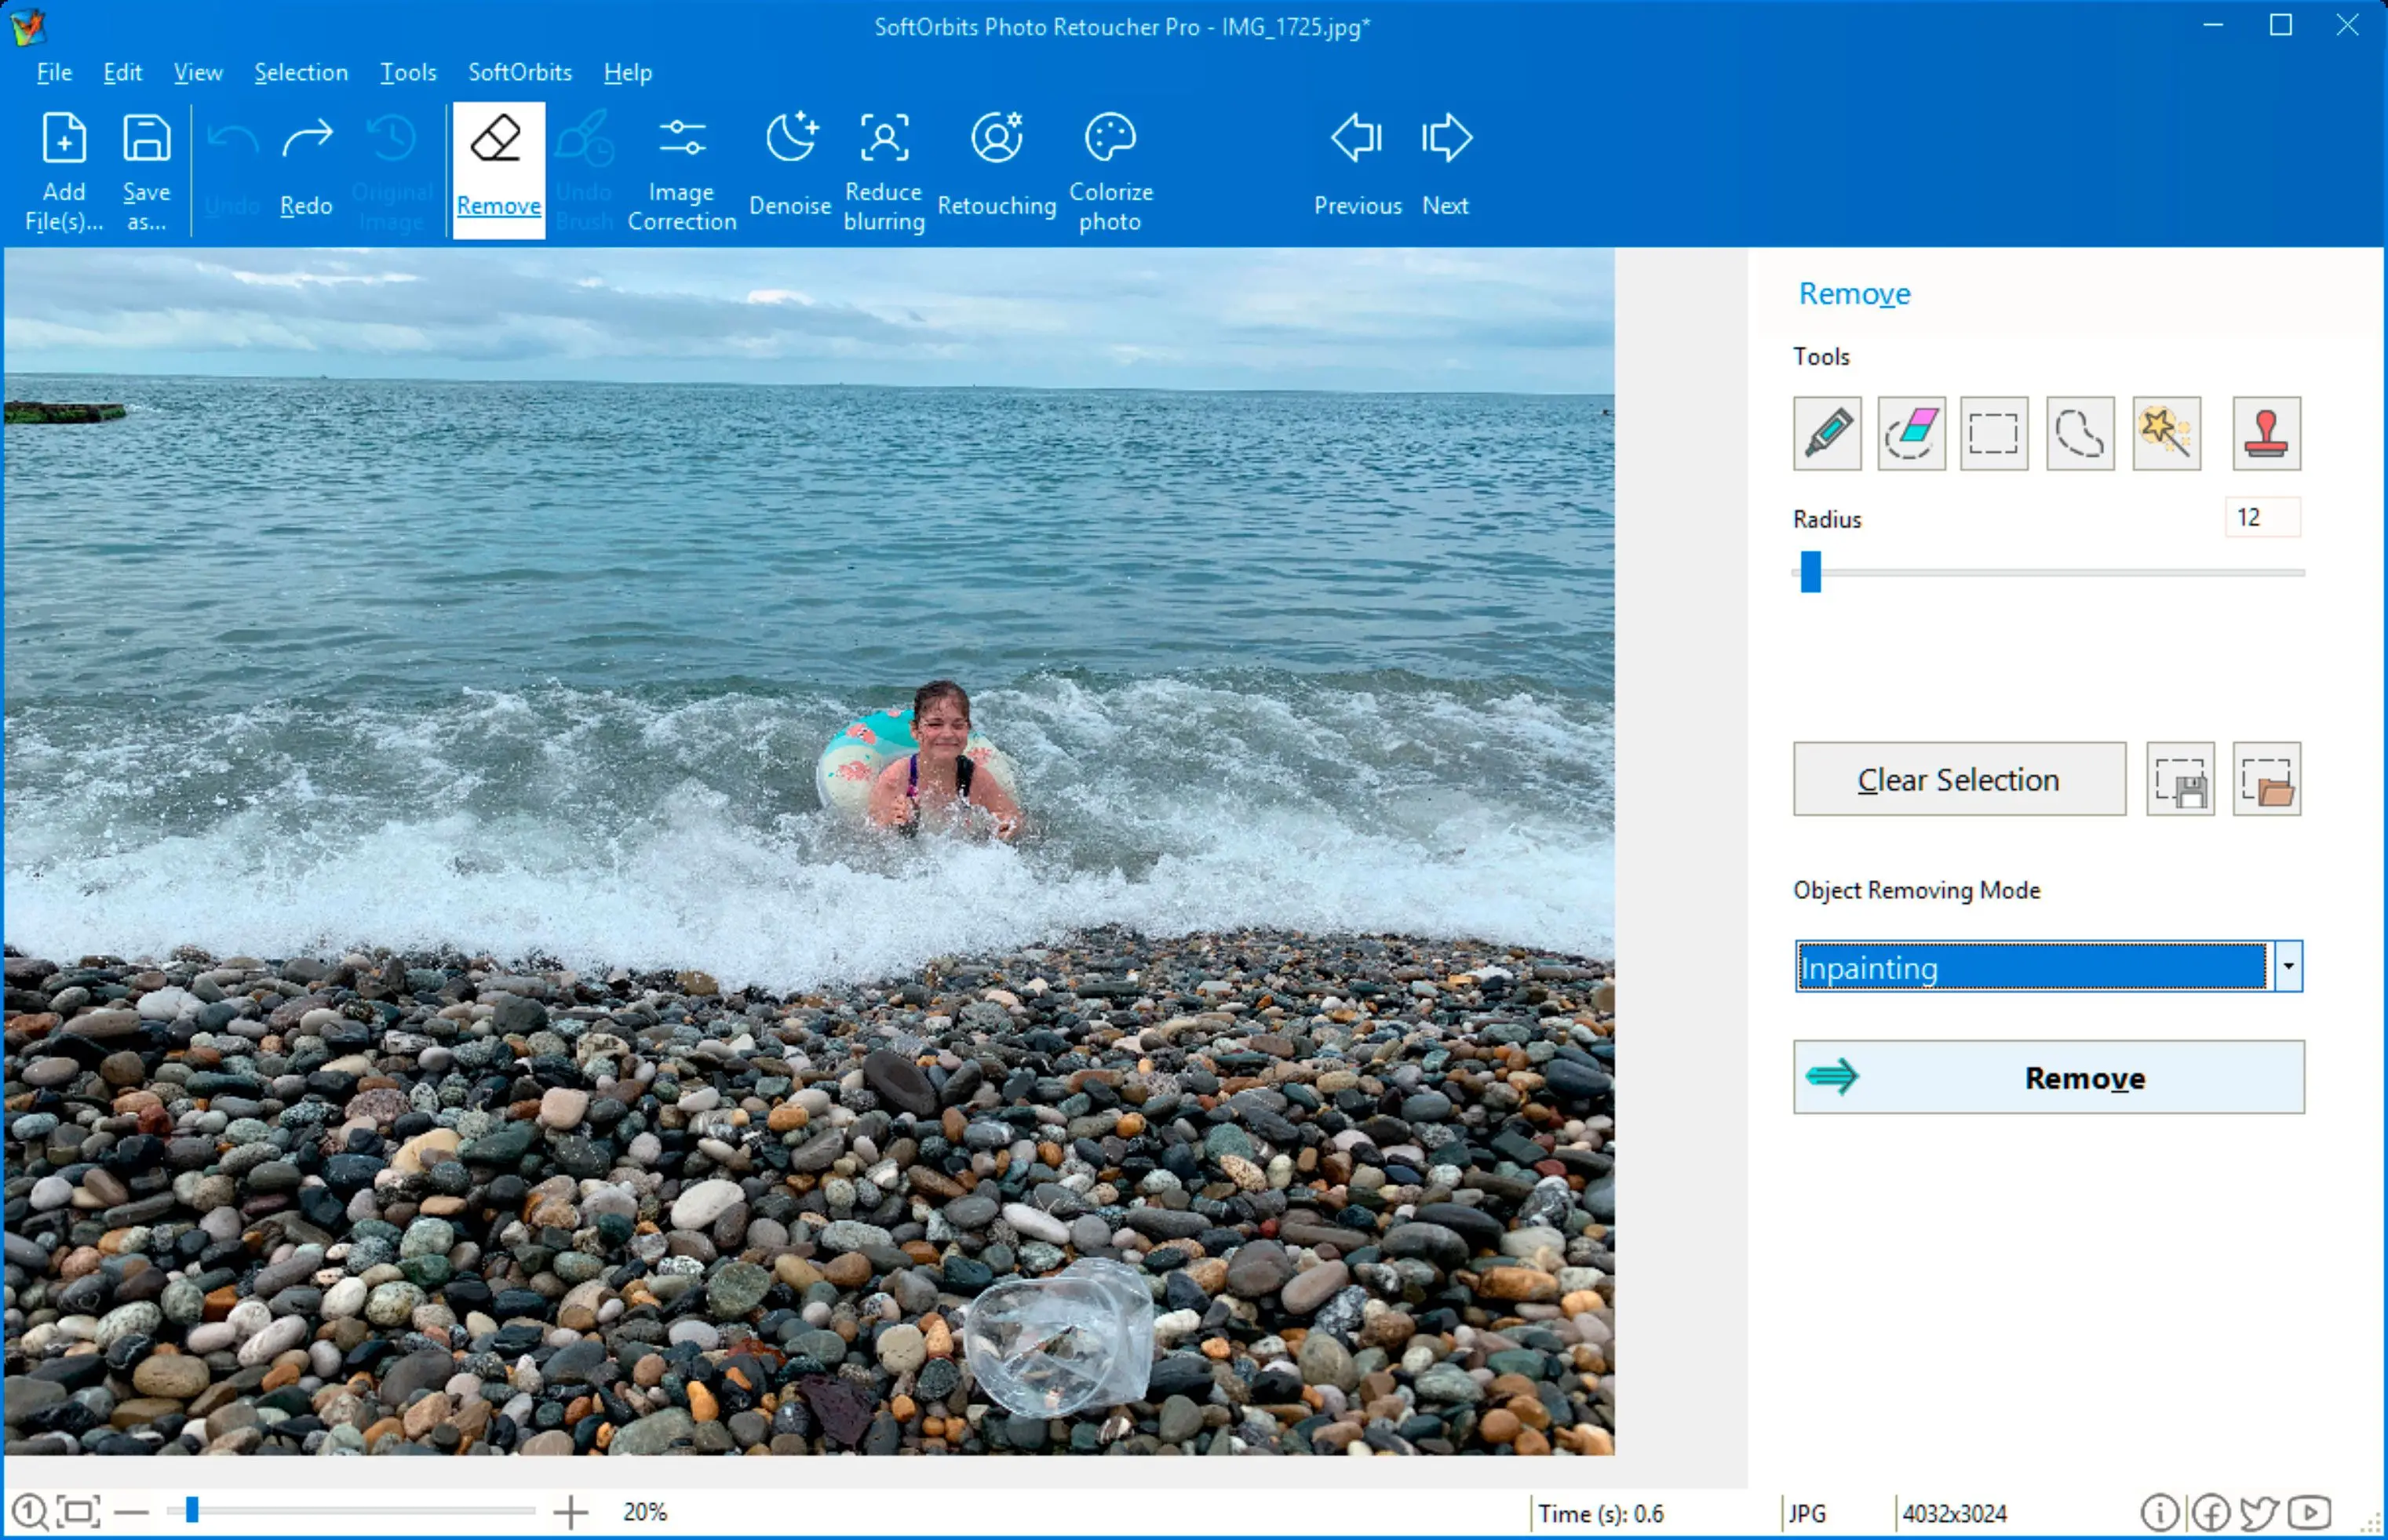Click the zoom percentage input field
This screenshot has height=1540, width=2388.
pos(646,1507)
